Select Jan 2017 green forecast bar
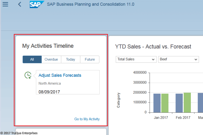Image resolution: width=203 pixels, height=135 pixels. point(165,103)
